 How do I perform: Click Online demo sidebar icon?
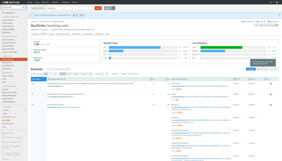(x=3, y=133)
